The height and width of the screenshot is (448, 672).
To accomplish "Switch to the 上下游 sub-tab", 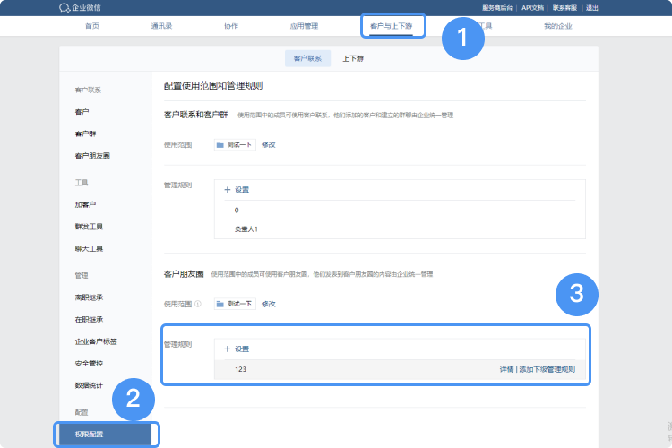I will (x=353, y=58).
